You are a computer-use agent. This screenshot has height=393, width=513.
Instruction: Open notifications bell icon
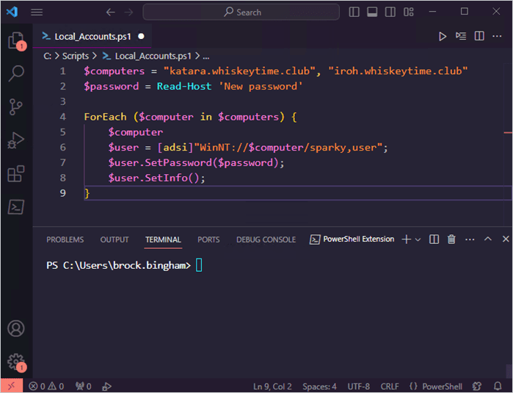coord(498,386)
